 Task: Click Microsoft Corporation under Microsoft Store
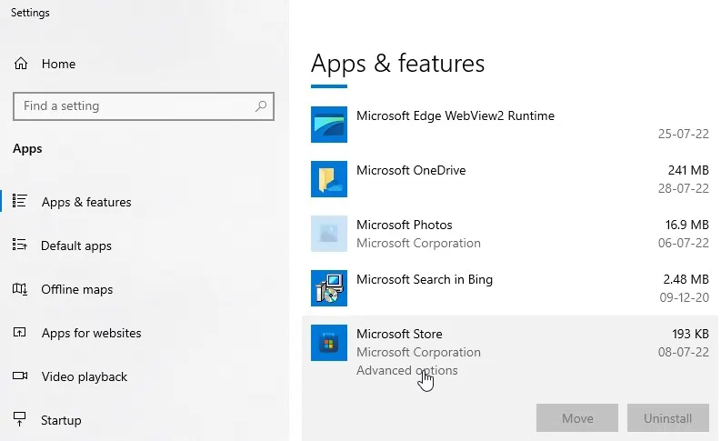418,352
